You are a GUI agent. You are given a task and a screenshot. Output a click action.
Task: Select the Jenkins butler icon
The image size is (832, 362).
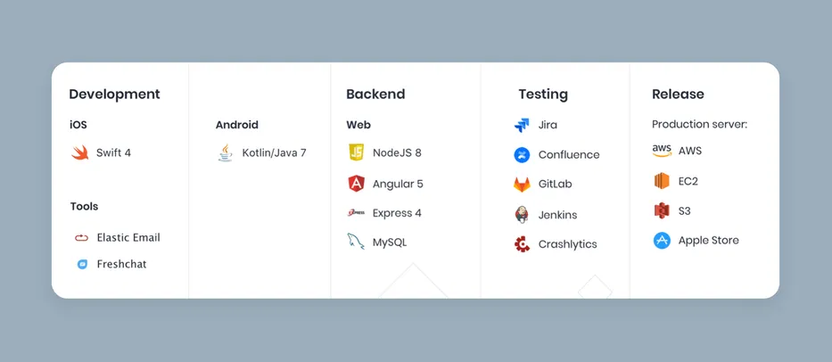tap(522, 215)
